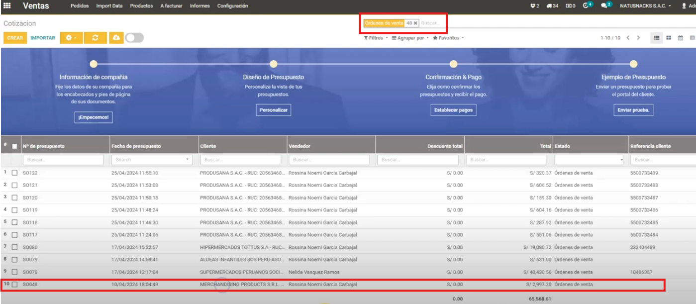
Task: Click the refresh icon button
Action: pyautogui.click(x=95, y=38)
